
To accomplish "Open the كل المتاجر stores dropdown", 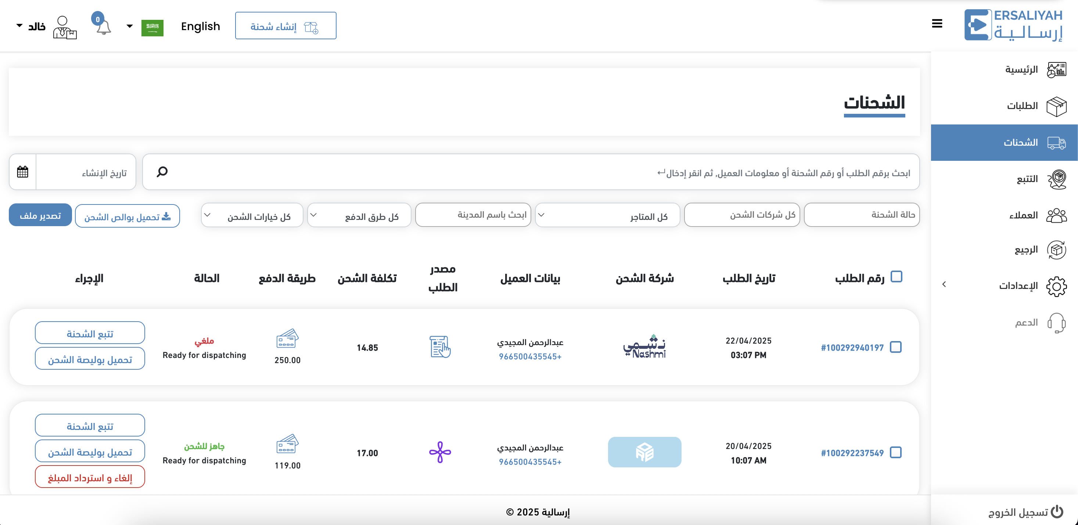I will [607, 216].
